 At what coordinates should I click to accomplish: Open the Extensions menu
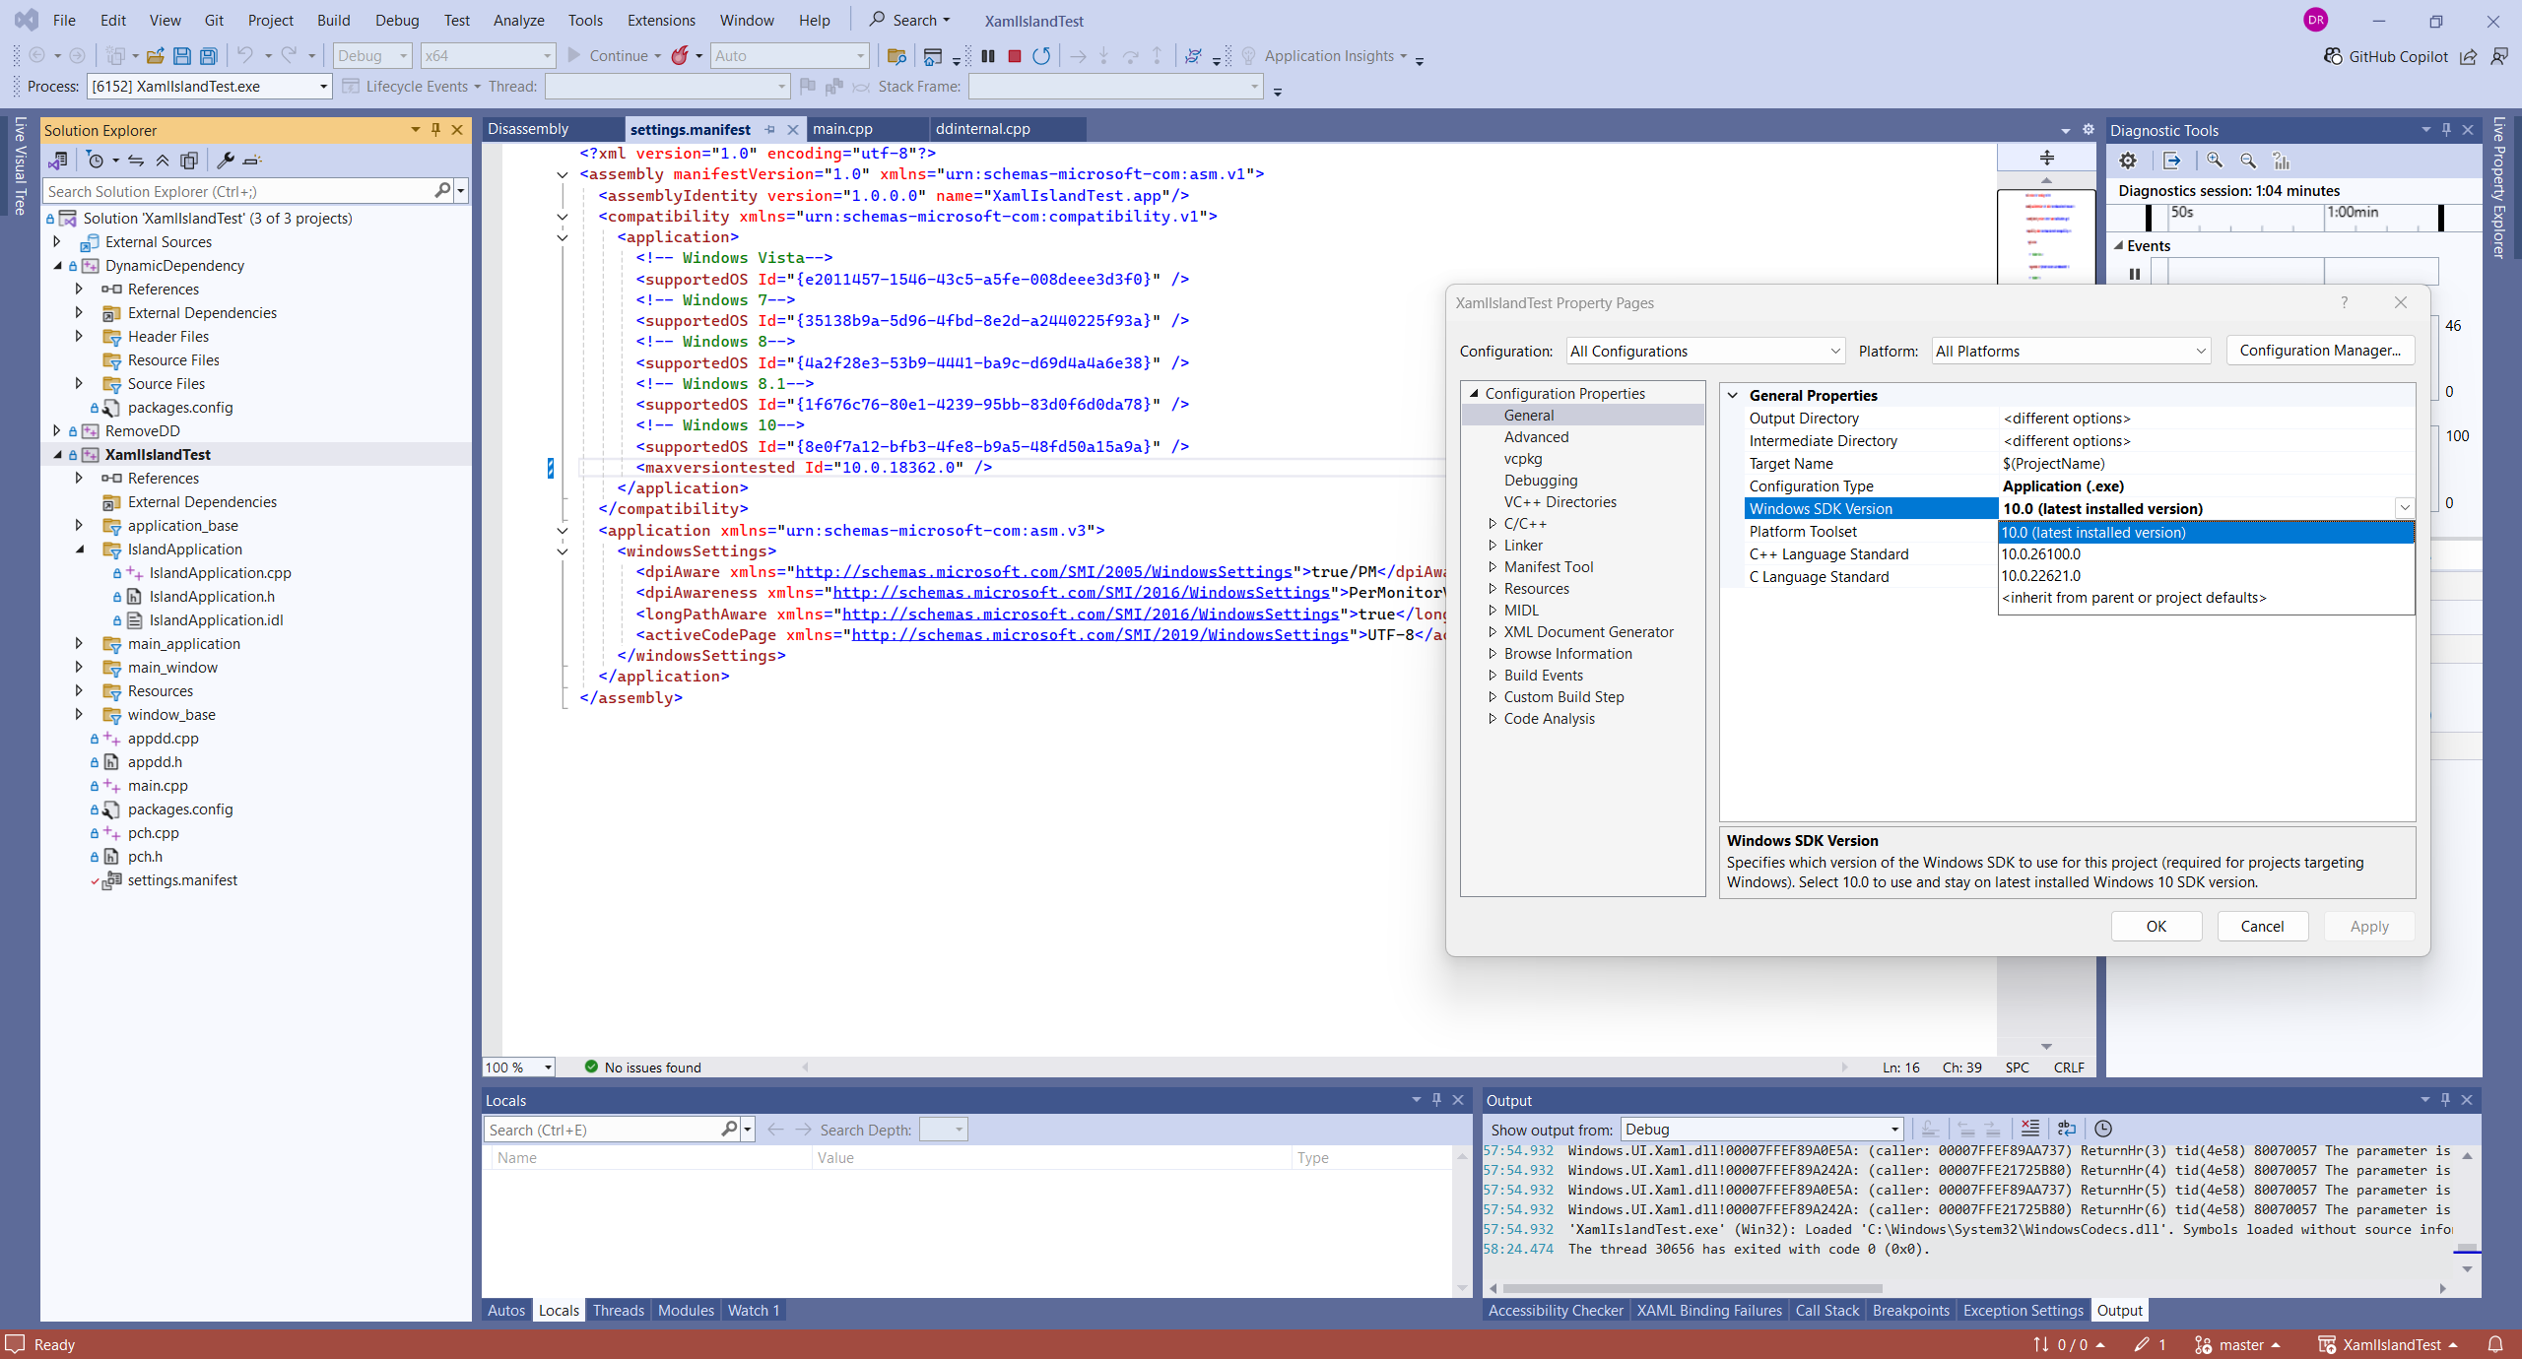click(x=661, y=20)
